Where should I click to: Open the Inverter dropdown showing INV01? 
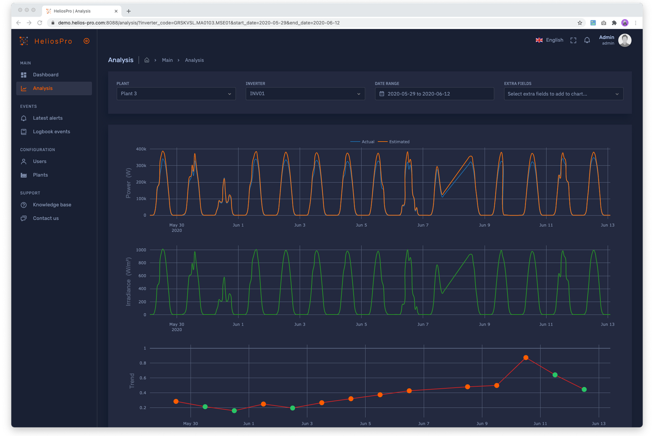305,94
